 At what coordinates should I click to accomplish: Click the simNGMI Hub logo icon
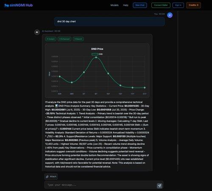(6, 5)
